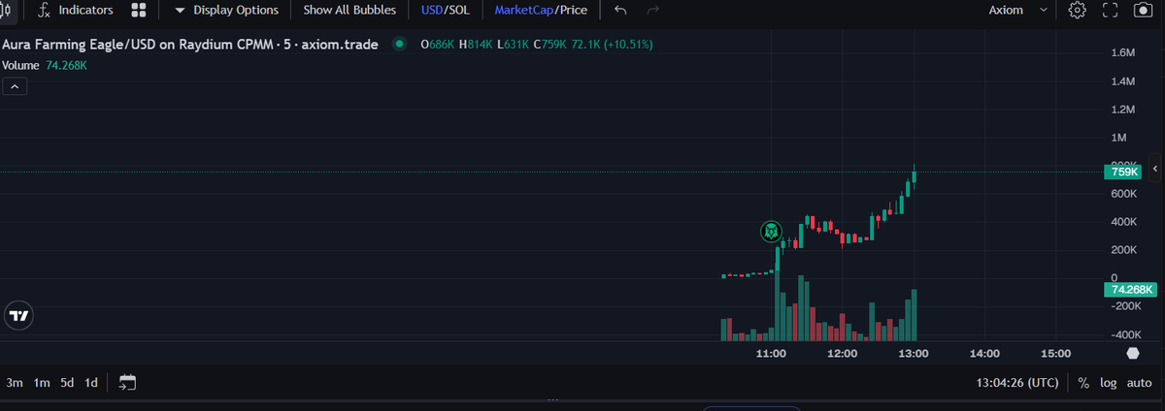Click the side panel collapse arrow
Image resolution: width=1165 pixels, height=411 pixels.
click(1155, 170)
